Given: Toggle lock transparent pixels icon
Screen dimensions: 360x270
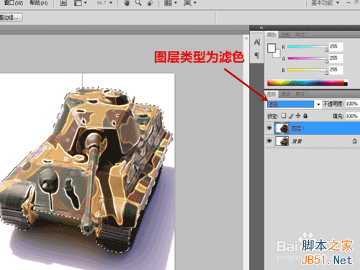Looking at the screenshot, I should pyautogui.click(x=284, y=116).
